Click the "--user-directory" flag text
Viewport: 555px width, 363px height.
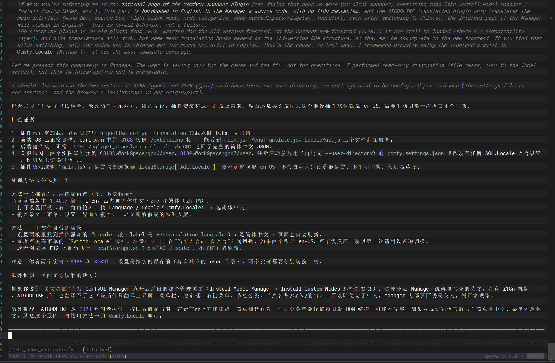[x=349, y=153]
